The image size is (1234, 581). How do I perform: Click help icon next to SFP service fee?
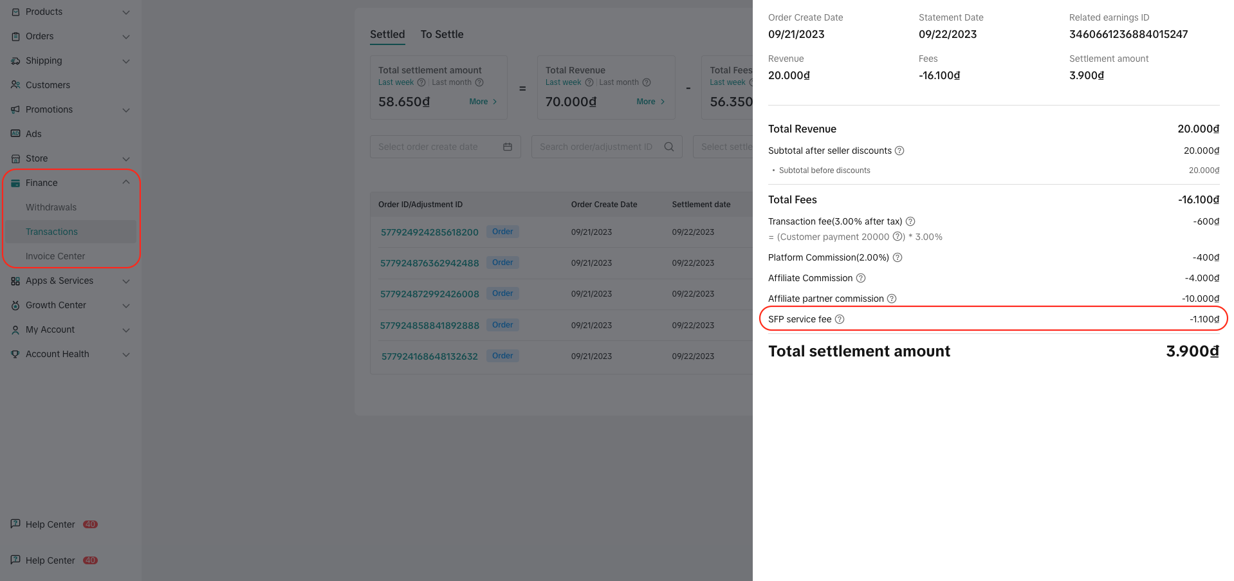[x=840, y=319]
